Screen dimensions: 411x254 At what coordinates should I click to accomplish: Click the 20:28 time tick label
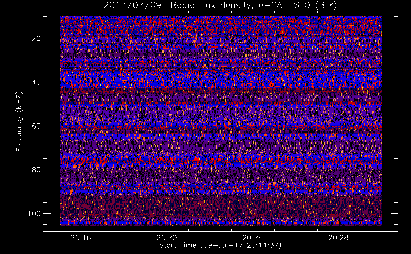338,238
